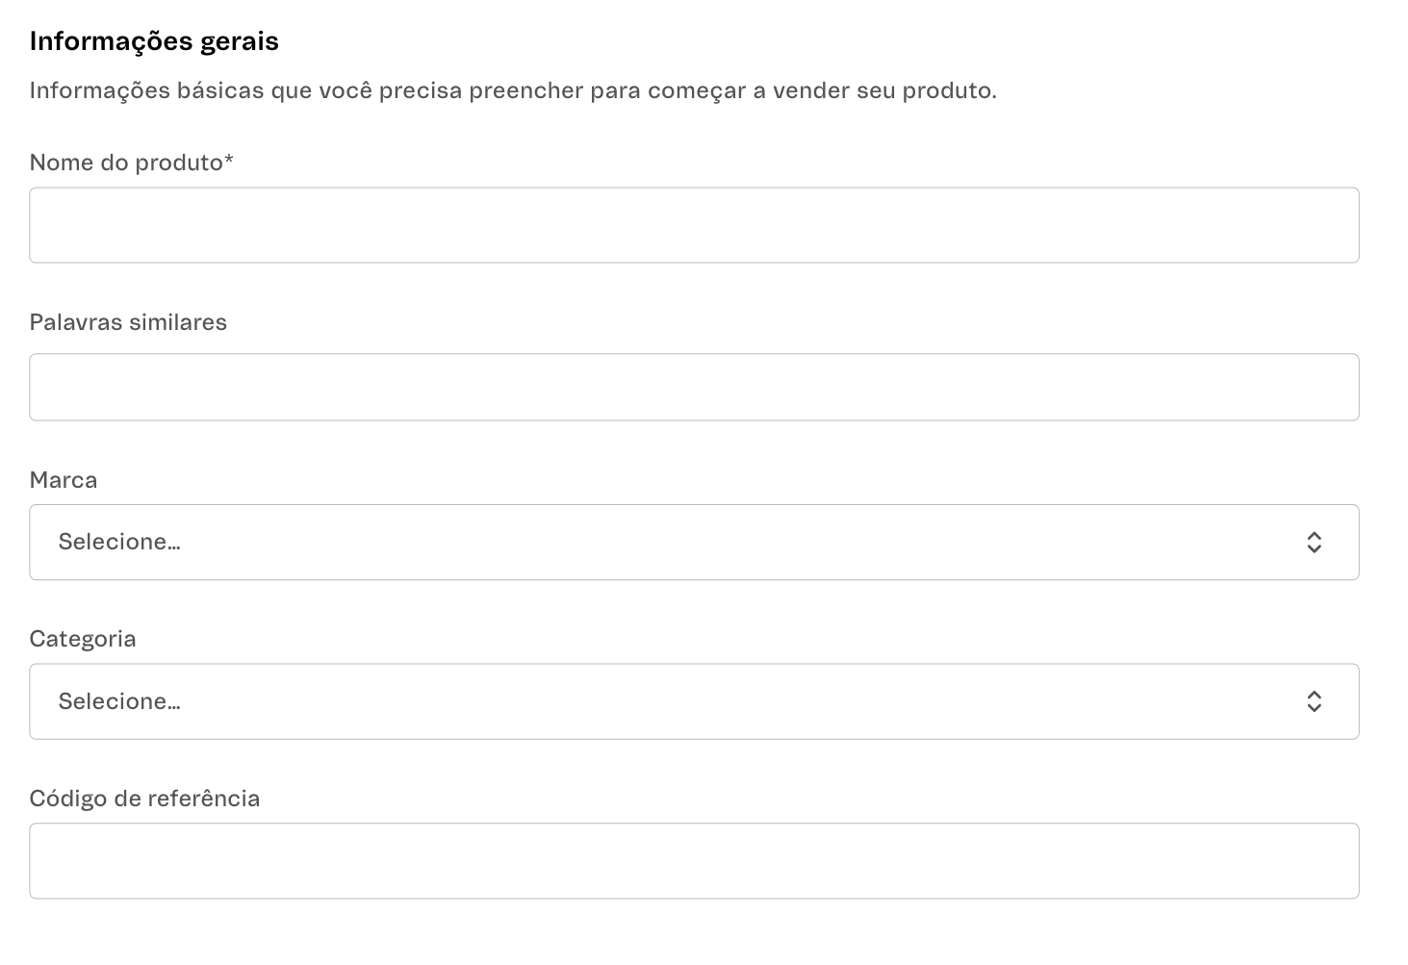Click the 'Informações gerais' heading
The height and width of the screenshot is (965, 1408).
click(x=154, y=41)
